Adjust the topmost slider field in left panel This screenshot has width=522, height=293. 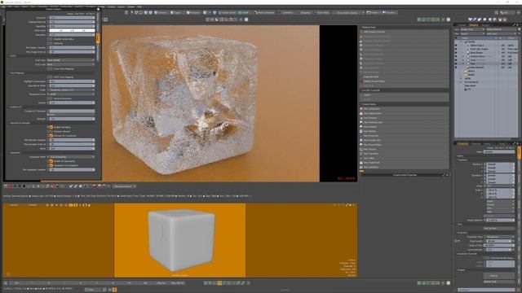[x=72, y=18]
